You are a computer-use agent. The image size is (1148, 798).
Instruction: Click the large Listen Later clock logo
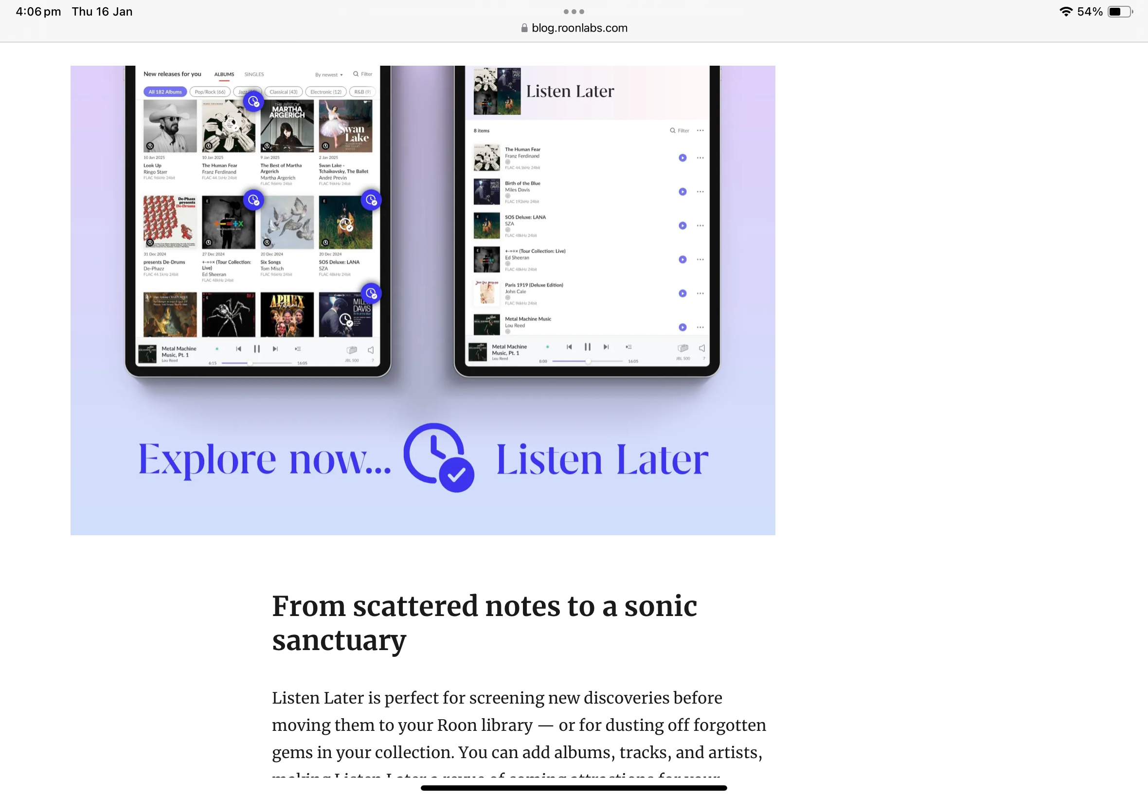click(x=439, y=457)
